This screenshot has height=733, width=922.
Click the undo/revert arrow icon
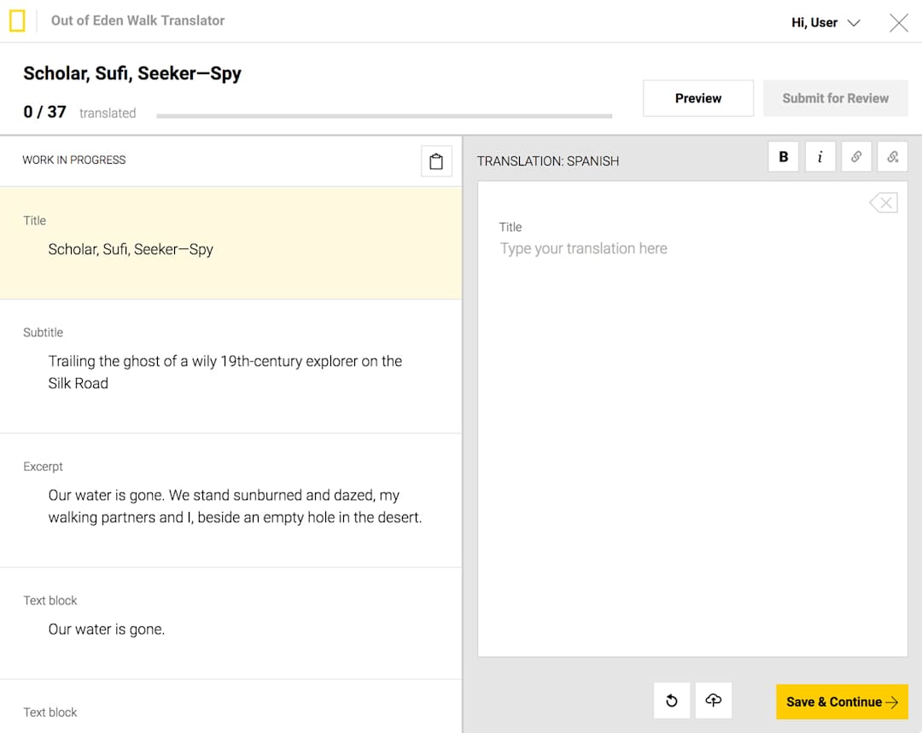click(672, 701)
